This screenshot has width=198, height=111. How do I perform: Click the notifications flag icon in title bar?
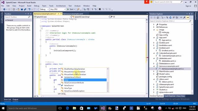pos(147,2)
